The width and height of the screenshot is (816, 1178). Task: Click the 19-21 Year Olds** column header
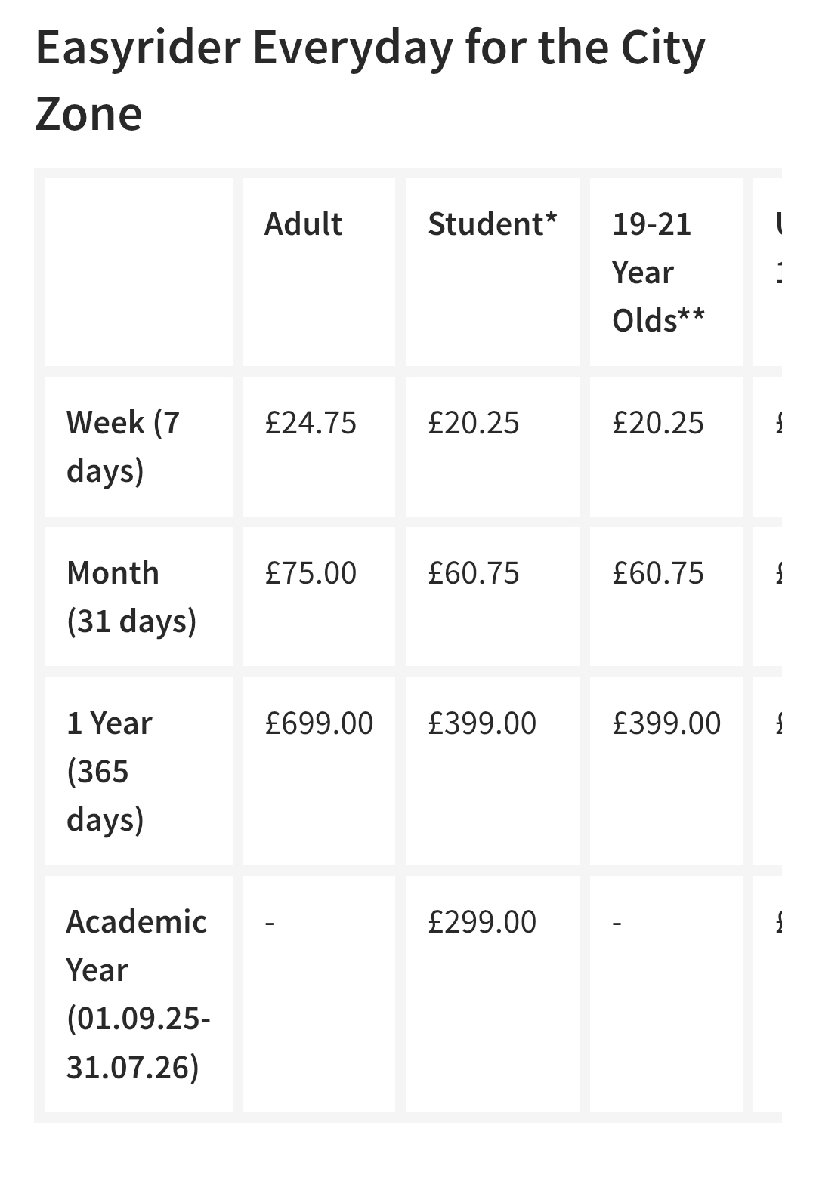pos(658,272)
